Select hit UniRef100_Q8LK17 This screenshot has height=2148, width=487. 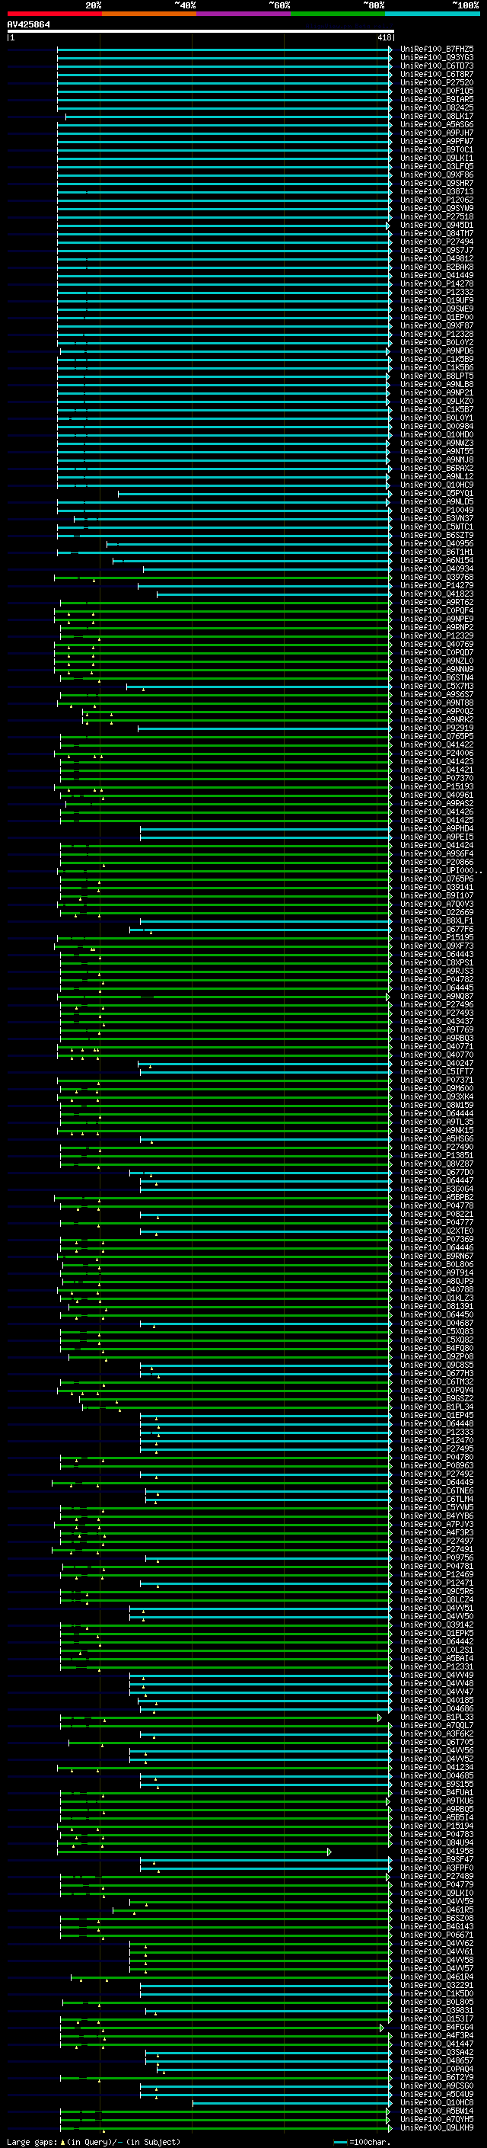pyautogui.click(x=436, y=116)
